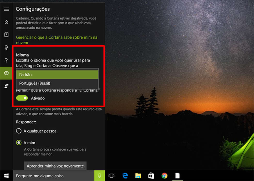Launch Microsoft Edge from the taskbar
This screenshot has height=181, width=254.
[x=125, y=176]
